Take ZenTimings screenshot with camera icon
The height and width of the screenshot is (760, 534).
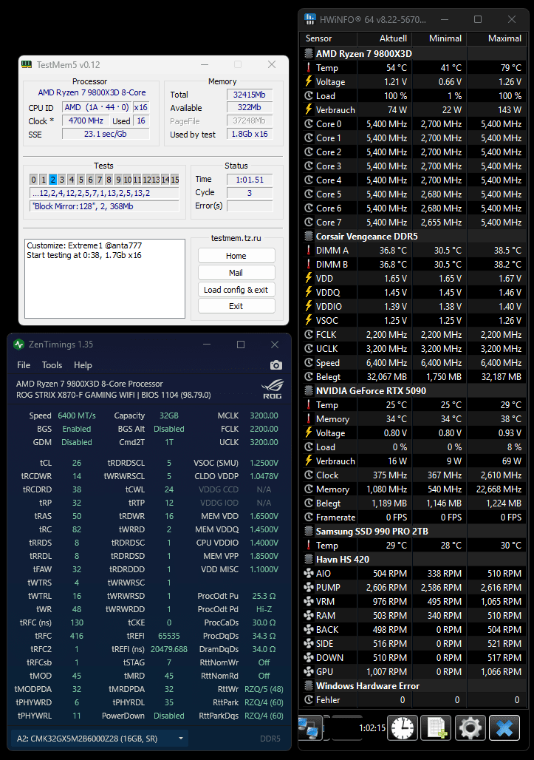click(276, 365)
